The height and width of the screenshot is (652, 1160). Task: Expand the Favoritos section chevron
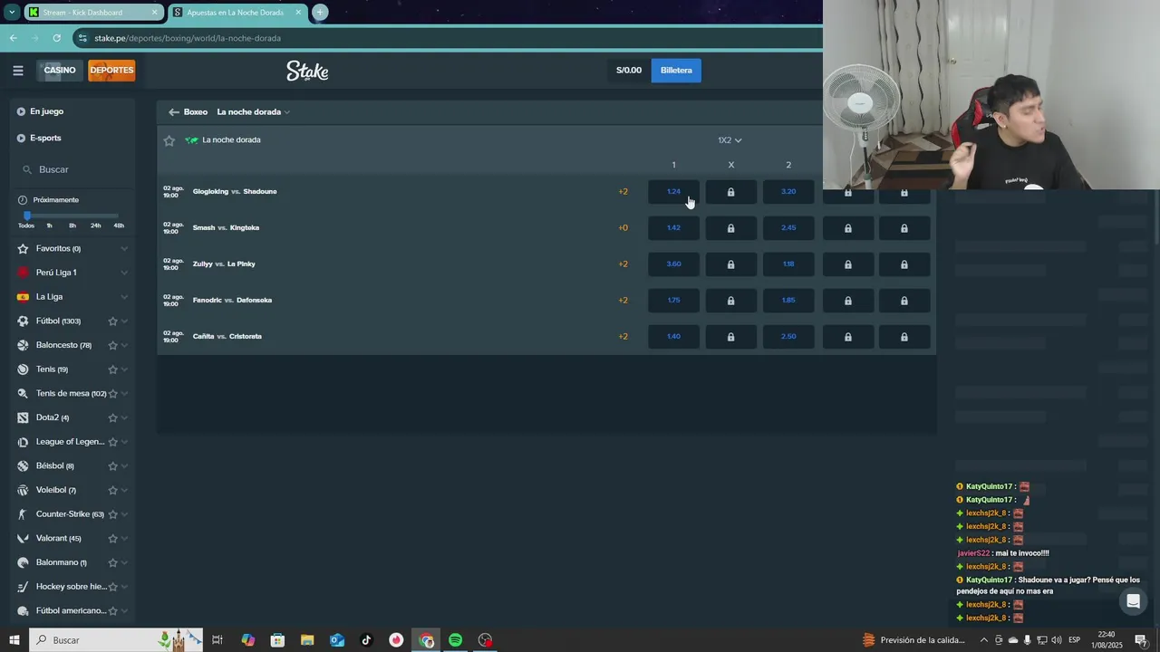pos(124,248)
